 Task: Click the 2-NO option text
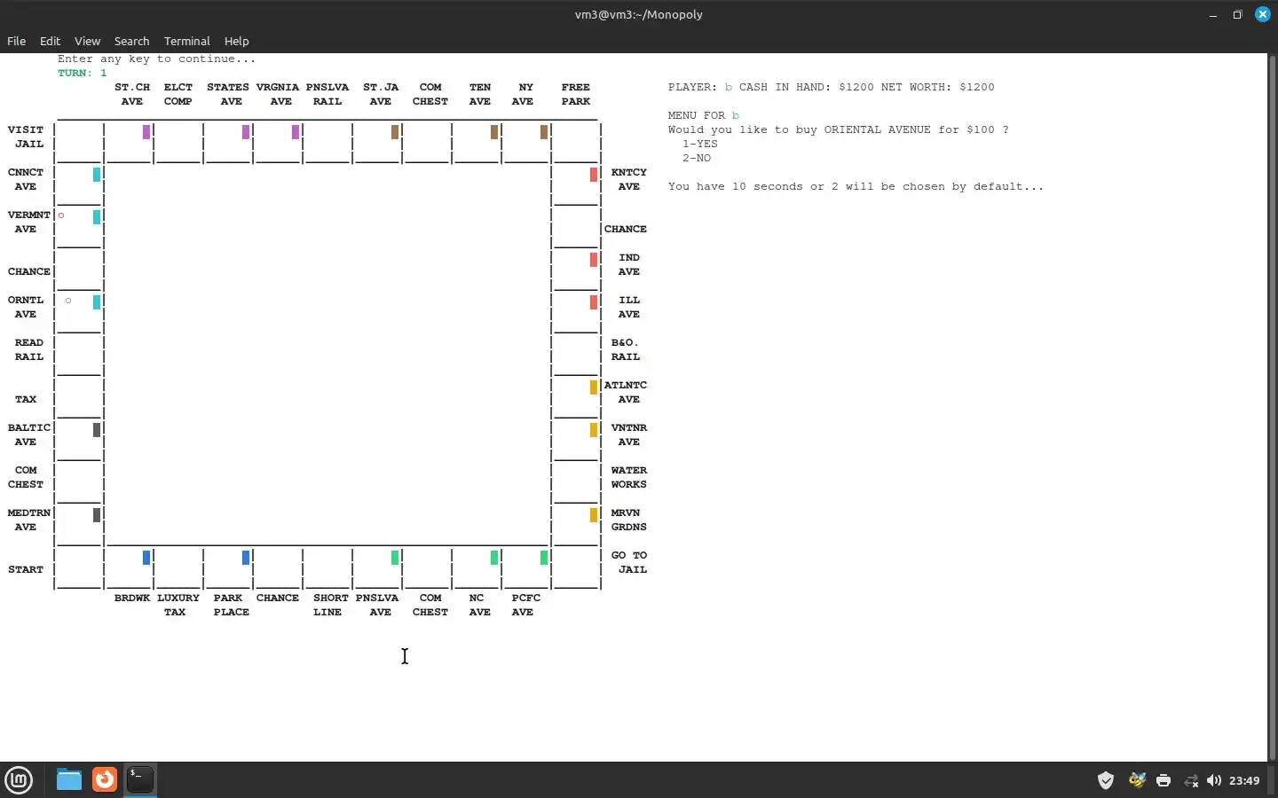(697, 158)
